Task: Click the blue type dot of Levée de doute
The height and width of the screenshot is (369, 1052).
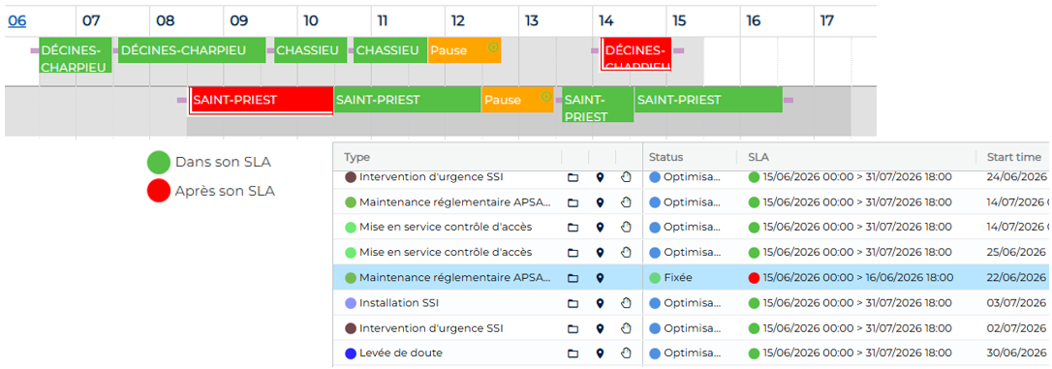Action: click(x=351, y=354)
